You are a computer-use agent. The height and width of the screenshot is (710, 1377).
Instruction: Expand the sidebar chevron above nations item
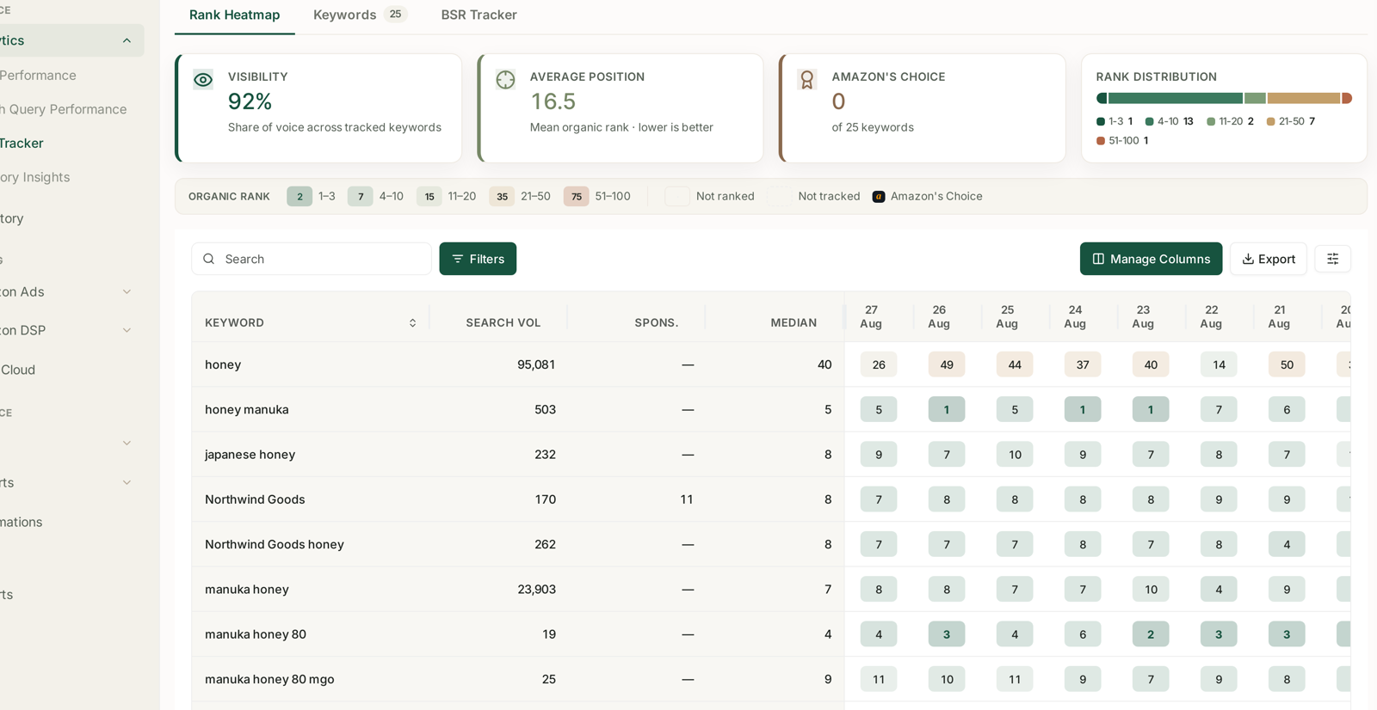[127, 483]
